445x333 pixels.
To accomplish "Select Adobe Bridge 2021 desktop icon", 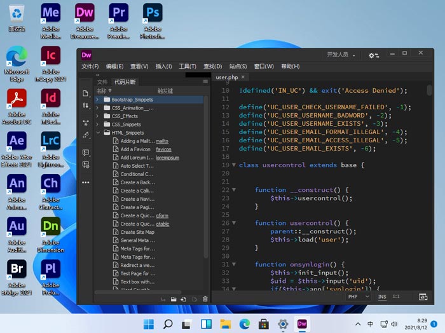I will coord(17,278).
